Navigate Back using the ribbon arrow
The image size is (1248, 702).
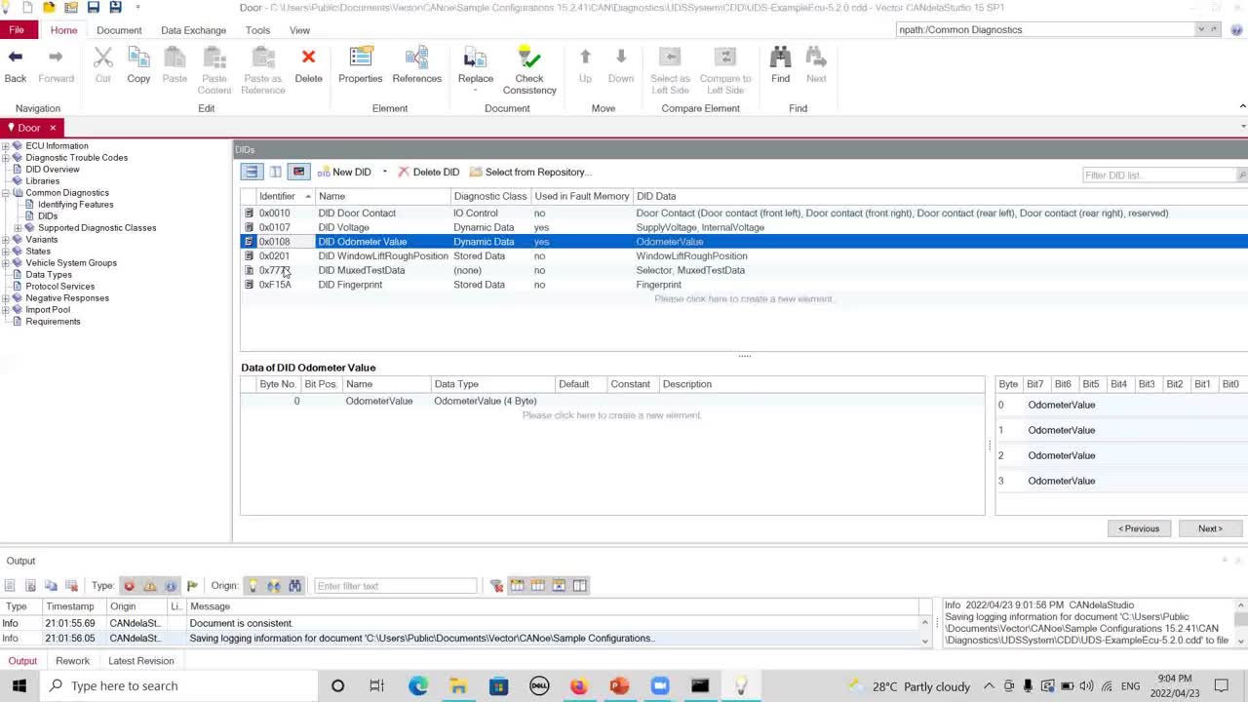(x=16, y=65)
